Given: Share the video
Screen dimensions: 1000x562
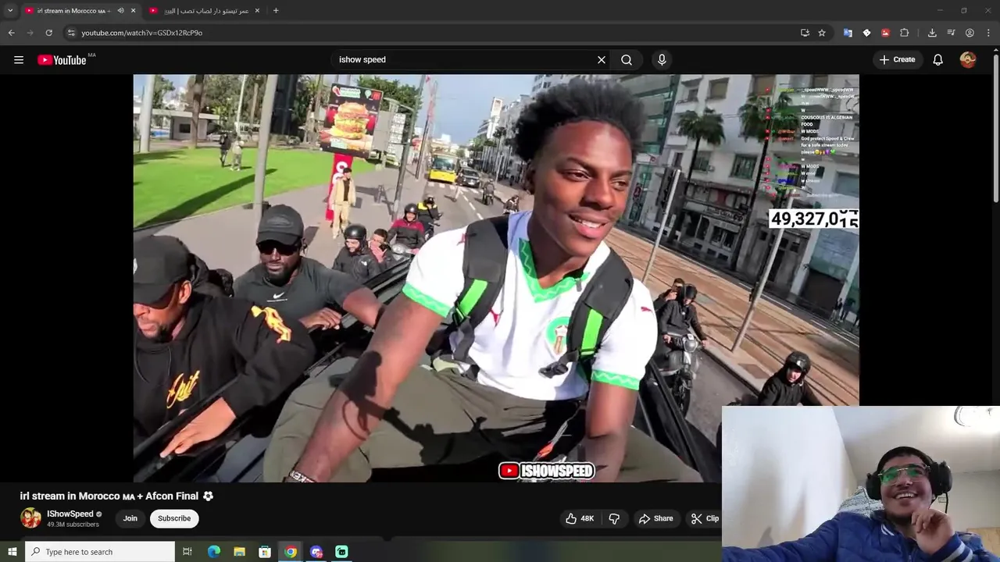Looking at the screenshot, I should [656, 518].
